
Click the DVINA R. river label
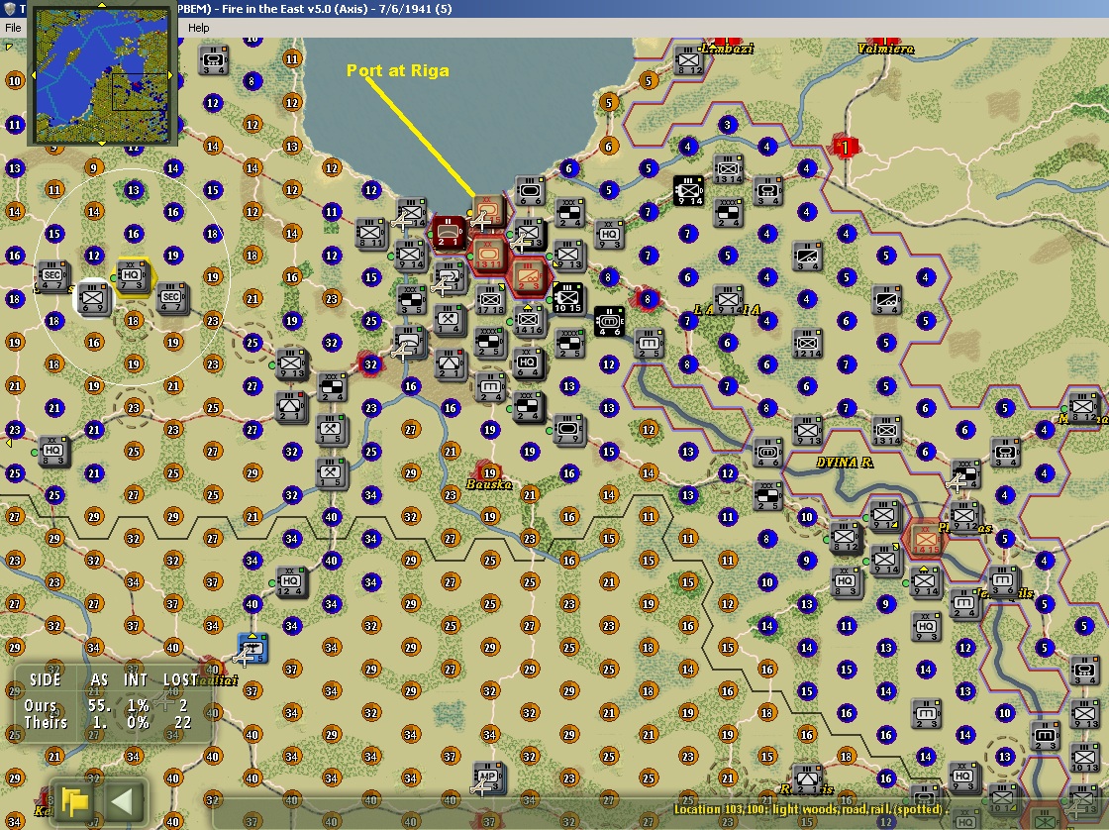[845, 463]
